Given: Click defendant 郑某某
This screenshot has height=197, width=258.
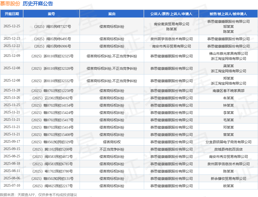Looking at the screenshot, I should pos(228,78).
